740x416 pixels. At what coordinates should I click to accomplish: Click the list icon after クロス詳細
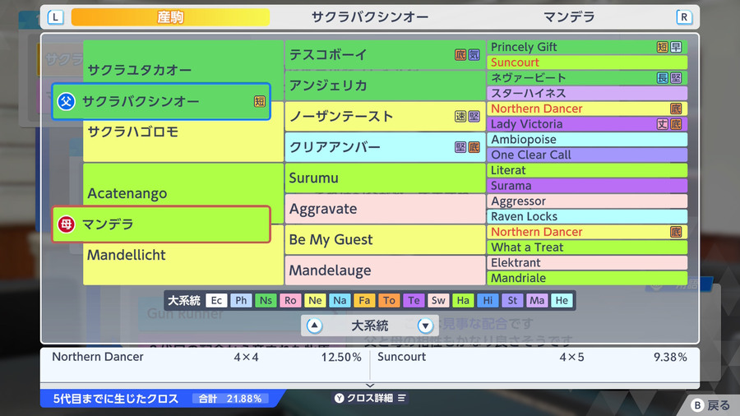tap(401, 398)
